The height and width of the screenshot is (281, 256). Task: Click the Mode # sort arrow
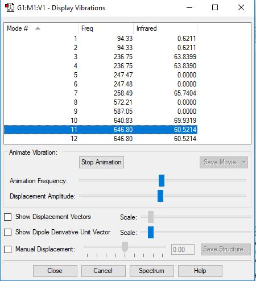coord(38,28)
